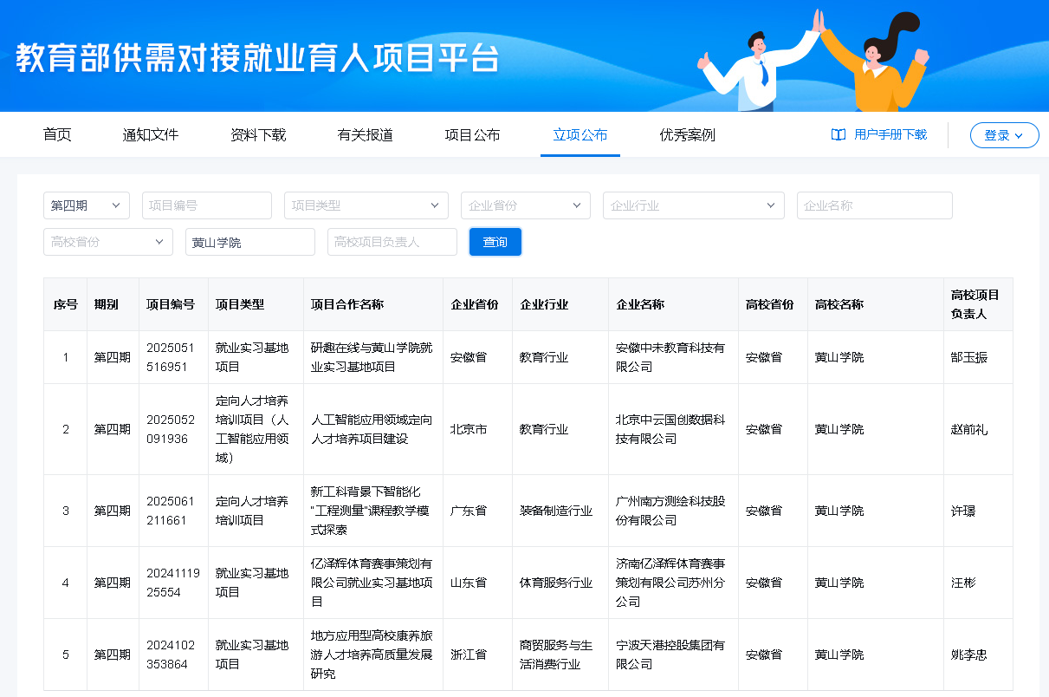Viewport: 1049px width, 697px height.
Task: Select the 立项公布 tab
Action: click(x=580, y=135)
